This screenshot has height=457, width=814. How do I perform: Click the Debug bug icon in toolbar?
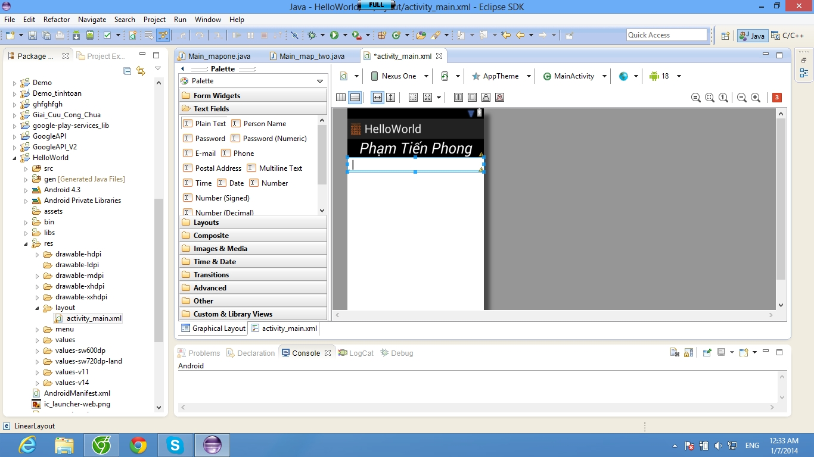pyautogui.click(x=312, y=35)
